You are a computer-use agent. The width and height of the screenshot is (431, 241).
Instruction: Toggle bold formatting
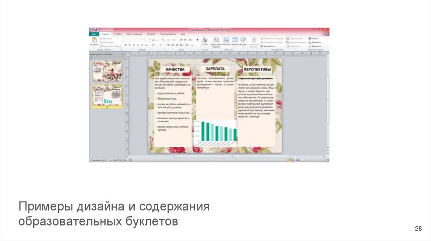pos(125,45)
